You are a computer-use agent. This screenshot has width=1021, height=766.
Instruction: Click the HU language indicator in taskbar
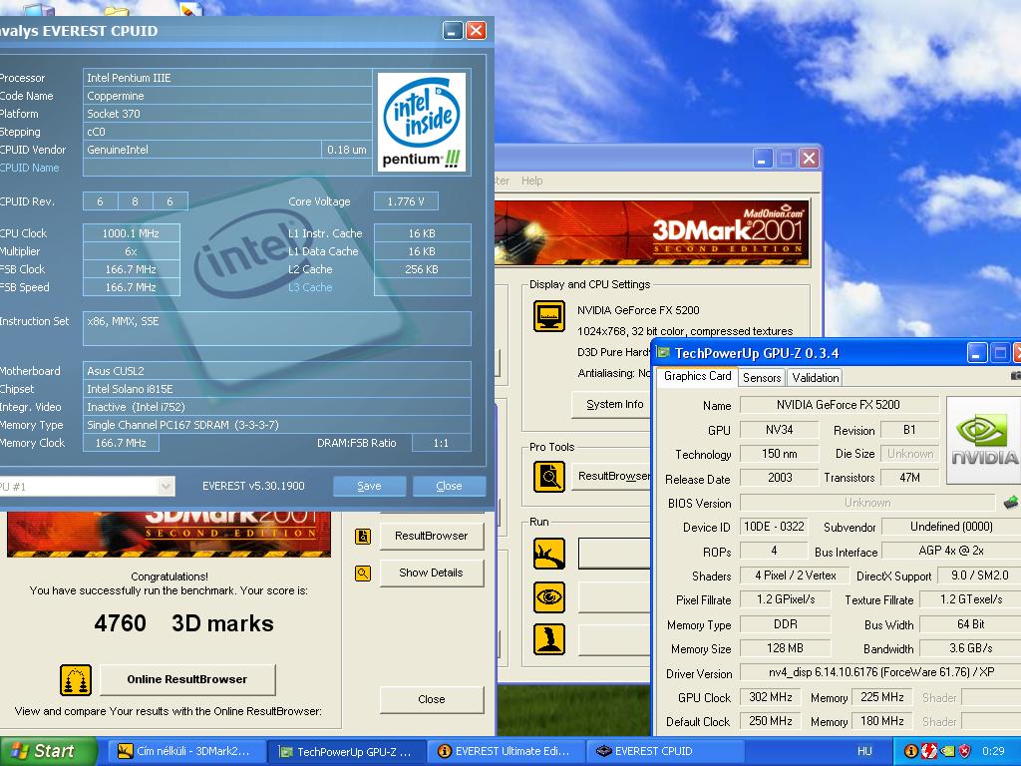864,752
